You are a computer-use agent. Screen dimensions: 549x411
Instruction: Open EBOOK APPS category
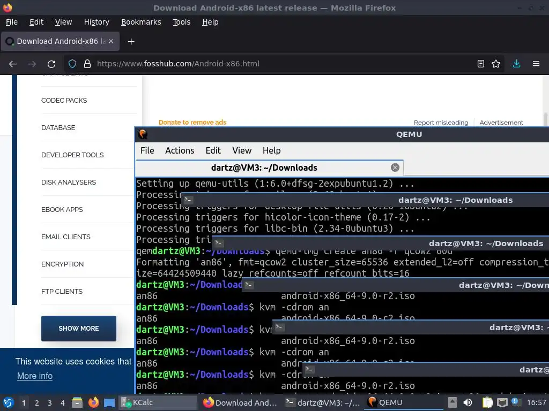point(62,210)
